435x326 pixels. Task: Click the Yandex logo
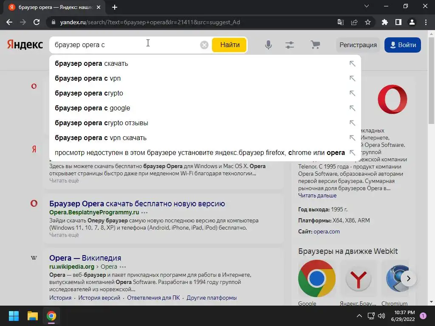25,45
